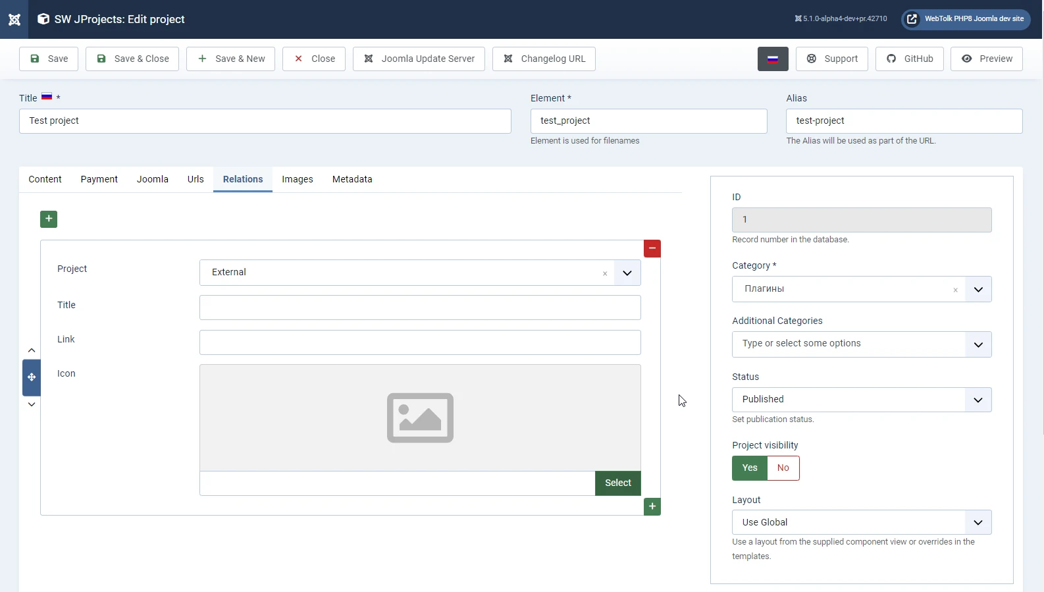The width and height of the screenshot is (1044, 592).
Task: Click the Select image button
Action: click(618, 483)
